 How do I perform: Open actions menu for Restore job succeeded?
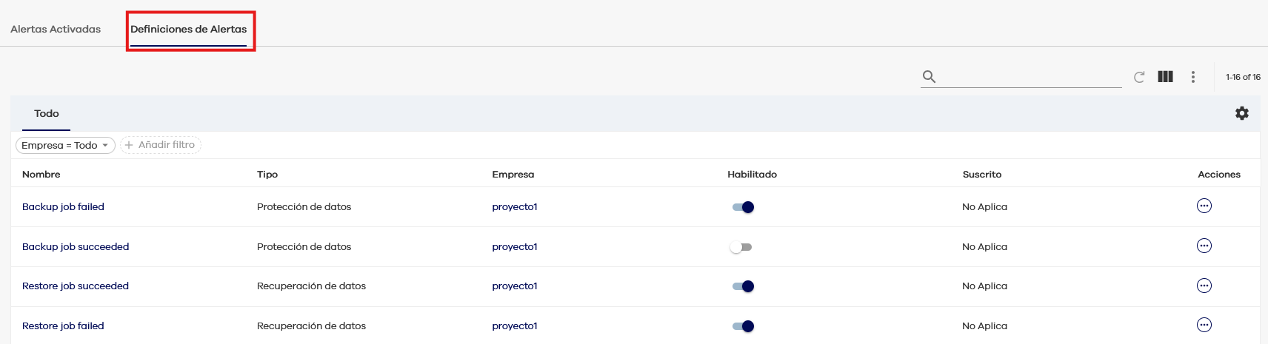1204,286
